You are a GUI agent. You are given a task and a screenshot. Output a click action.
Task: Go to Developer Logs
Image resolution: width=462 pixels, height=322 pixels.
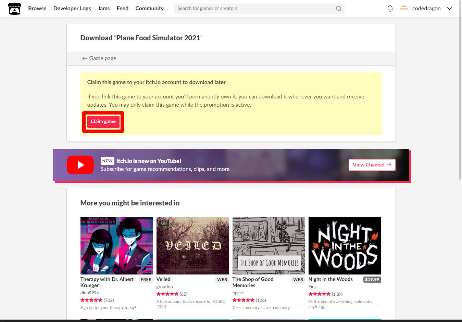[72, 9]
